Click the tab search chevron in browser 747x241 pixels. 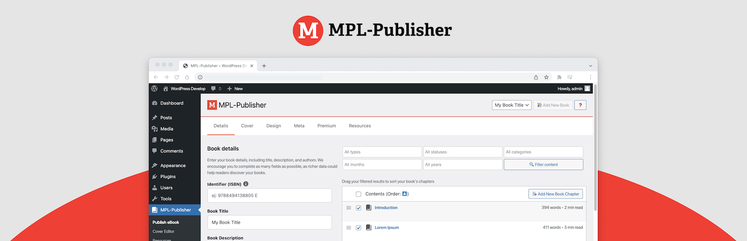pyautogui.click(x=590, y=66)
